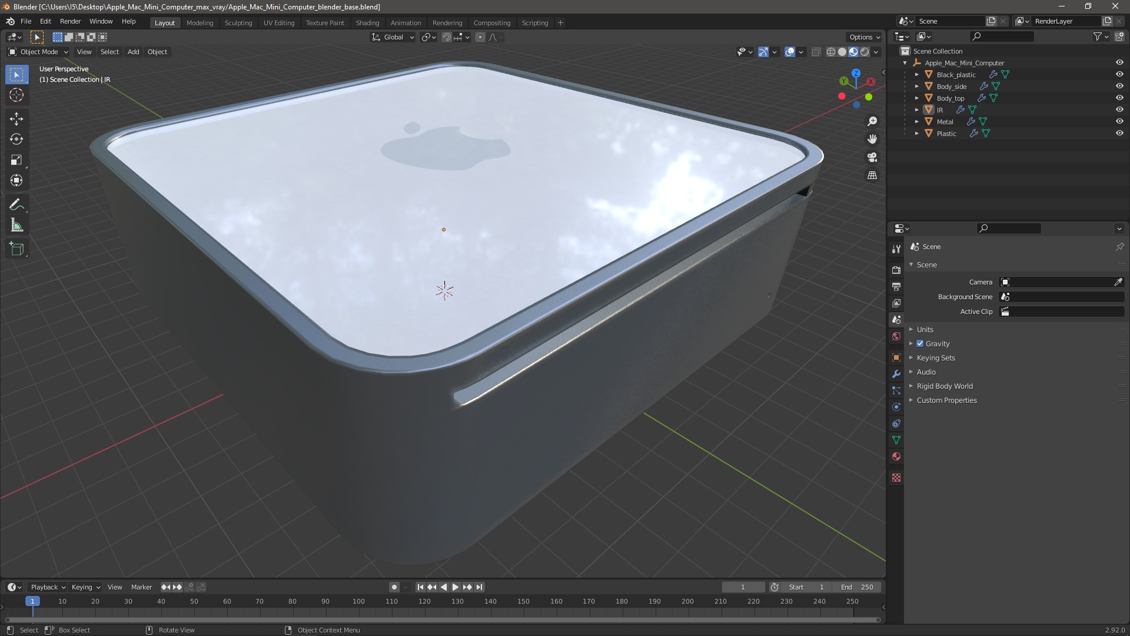Image resolution: width=1130 pixels, height=636 pixels.
Task: Select the Cursor tool in the toolbar
Action: [16, 95]
